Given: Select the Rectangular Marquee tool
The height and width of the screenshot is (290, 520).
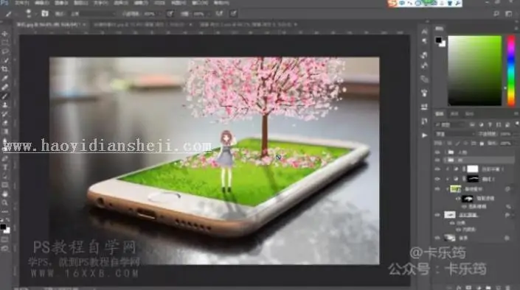Looking at the screenshot, I should [5, 43].
